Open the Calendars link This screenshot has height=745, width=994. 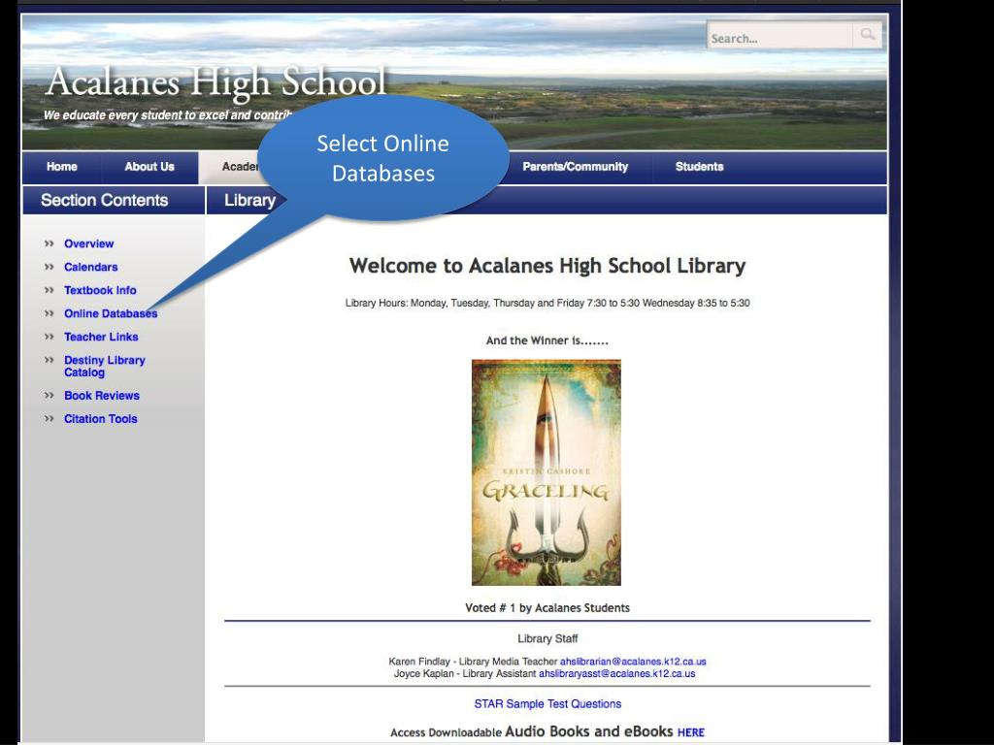[x=90, y=268]
